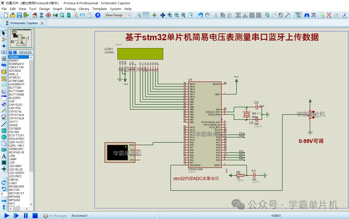Screen dimensions: 349x219
Task: Zoom in with the magnifier plus icon
Action: click(170, 15)
